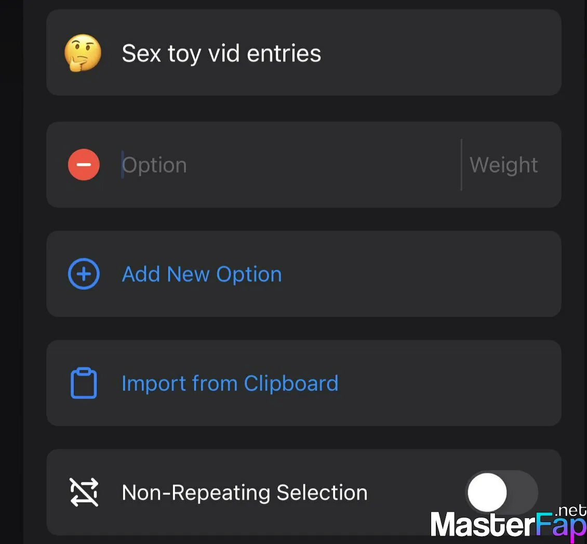
Task: Click the Weight input field
Action: [503, 165]
